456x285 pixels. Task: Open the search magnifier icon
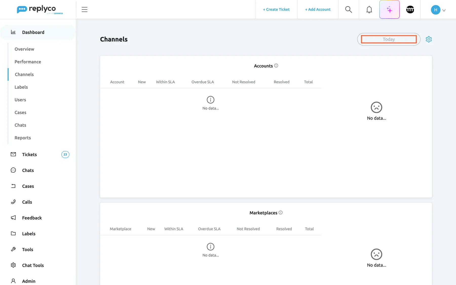tap(349, 10)
